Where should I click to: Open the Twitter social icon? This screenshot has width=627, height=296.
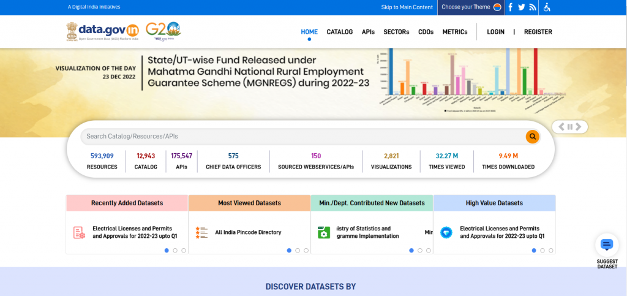[x=522, y=7]
